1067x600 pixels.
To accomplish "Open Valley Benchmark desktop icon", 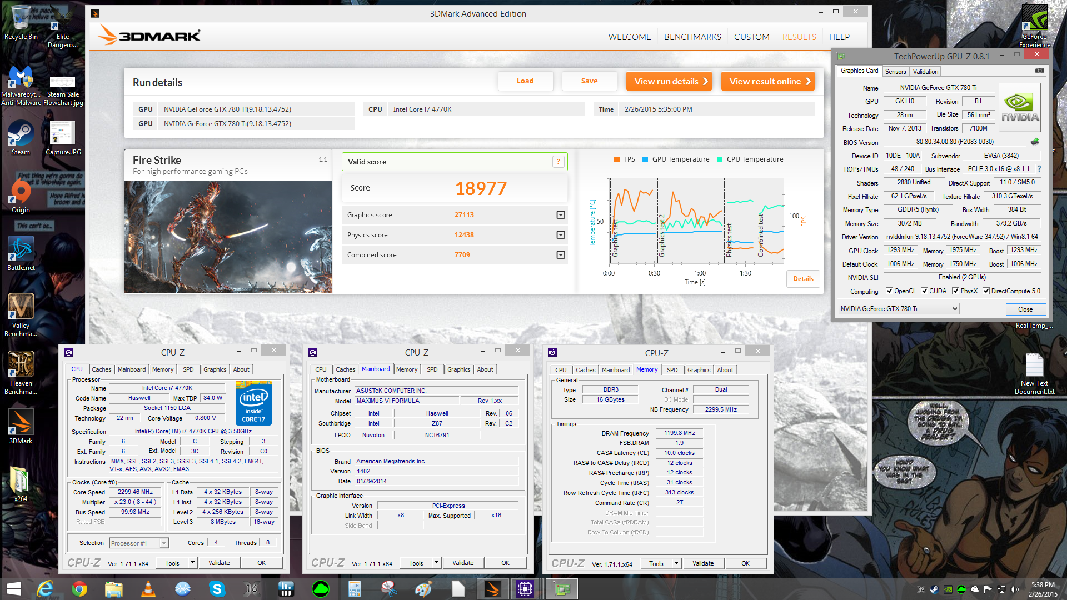I will tap(21, 315).
